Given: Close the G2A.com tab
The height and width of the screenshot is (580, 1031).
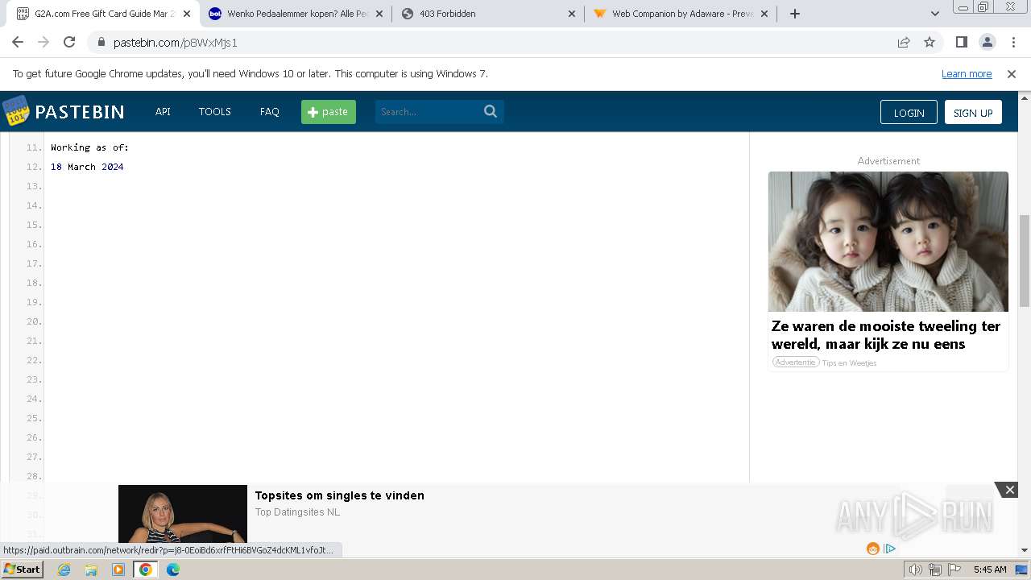Looking at the screenshot, I should 187,14.
